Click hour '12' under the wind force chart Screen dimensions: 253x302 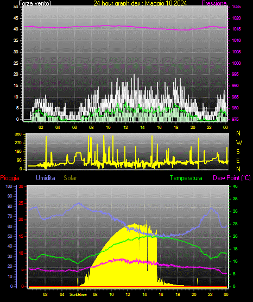coord(125,127)
